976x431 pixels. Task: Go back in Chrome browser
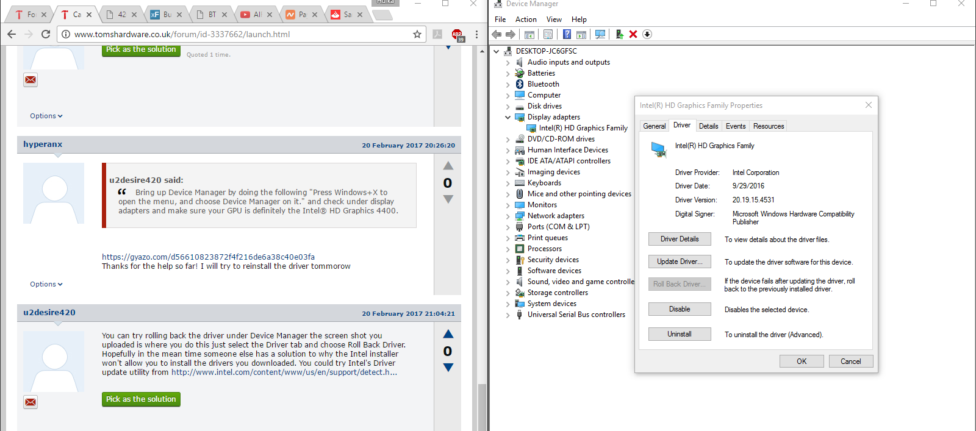pos(12,34)
